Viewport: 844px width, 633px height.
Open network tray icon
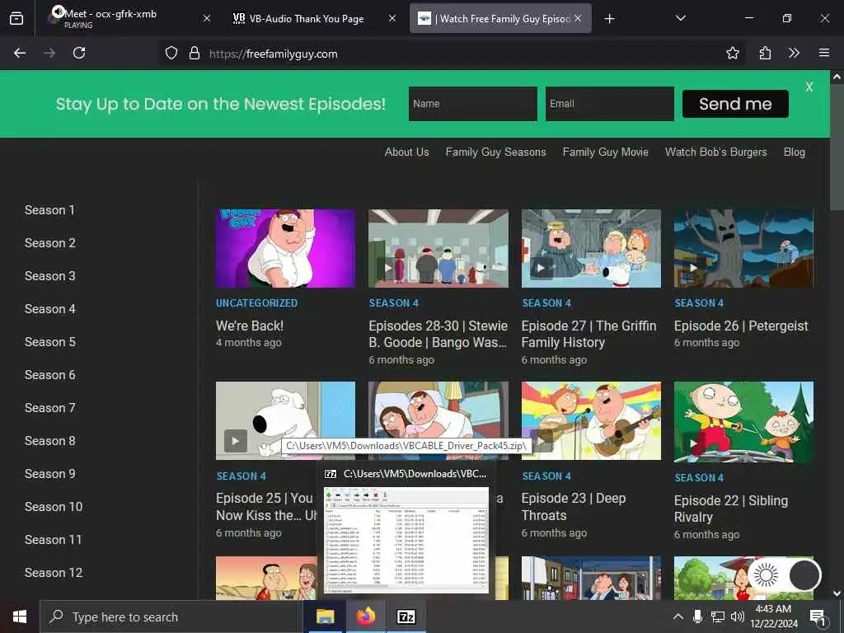coord(718,617)
